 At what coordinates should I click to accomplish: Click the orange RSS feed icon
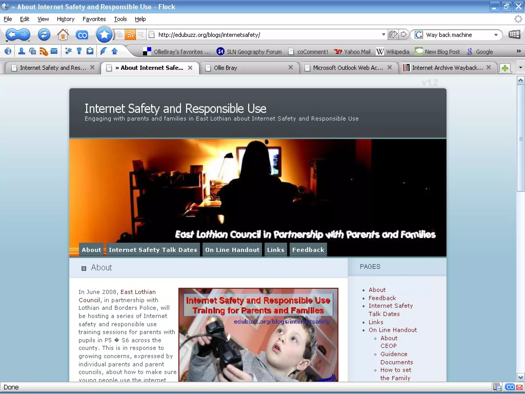(x=130, y=35)
